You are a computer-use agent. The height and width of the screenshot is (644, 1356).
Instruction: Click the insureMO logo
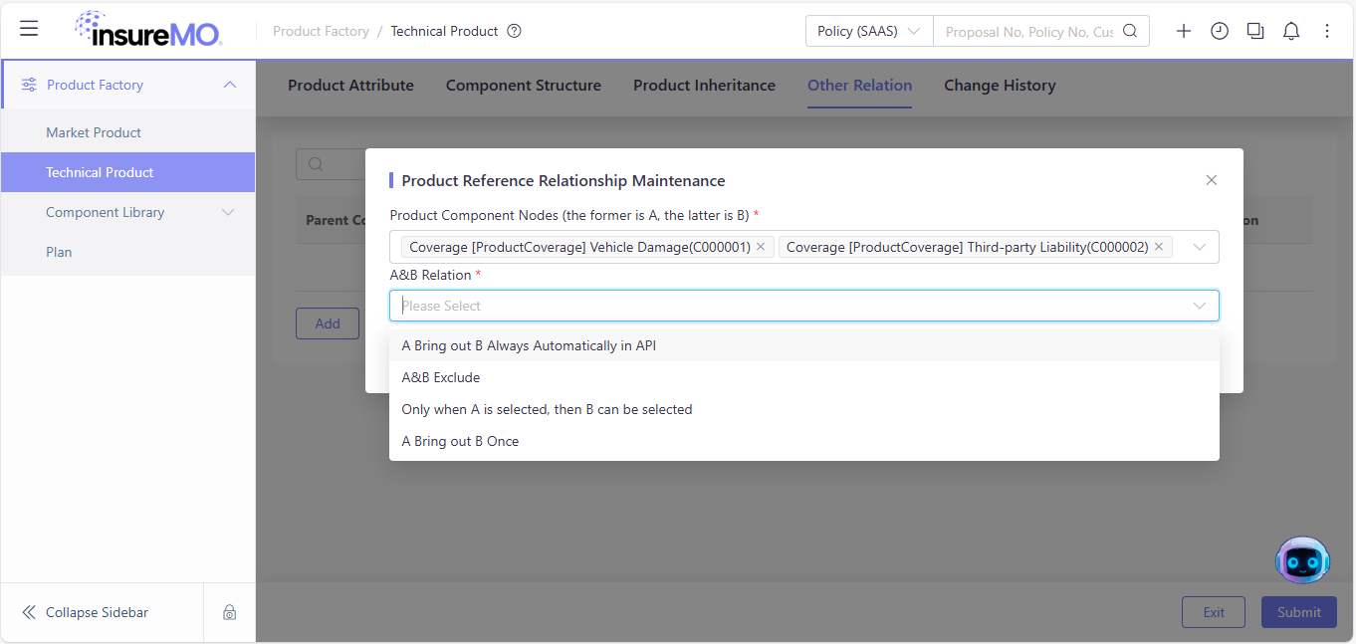pos(148,30)
